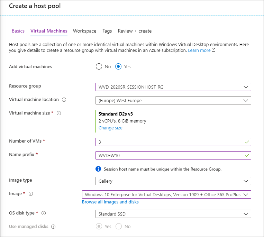The height and width of the screenshot is (237, 264).
Task: Click blue information icon beside session host message
Action: [x=98, y=169]
